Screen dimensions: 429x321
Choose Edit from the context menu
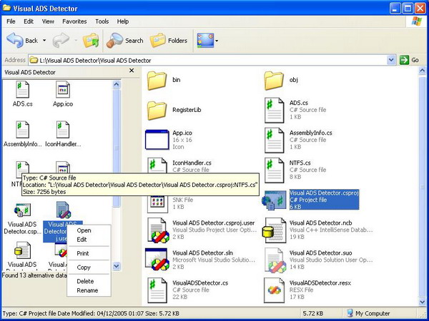pyautogui.click(x=82, y=240)
